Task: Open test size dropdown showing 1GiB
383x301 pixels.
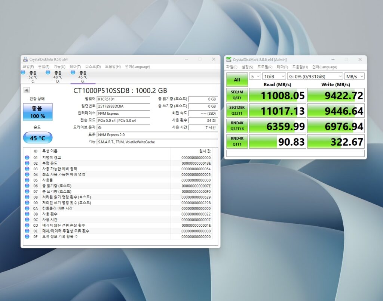Action: tap(274, 76)
